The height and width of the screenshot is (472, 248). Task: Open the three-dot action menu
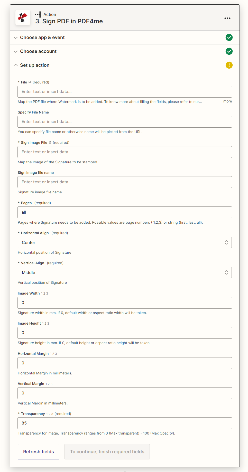tap(227, 18)
